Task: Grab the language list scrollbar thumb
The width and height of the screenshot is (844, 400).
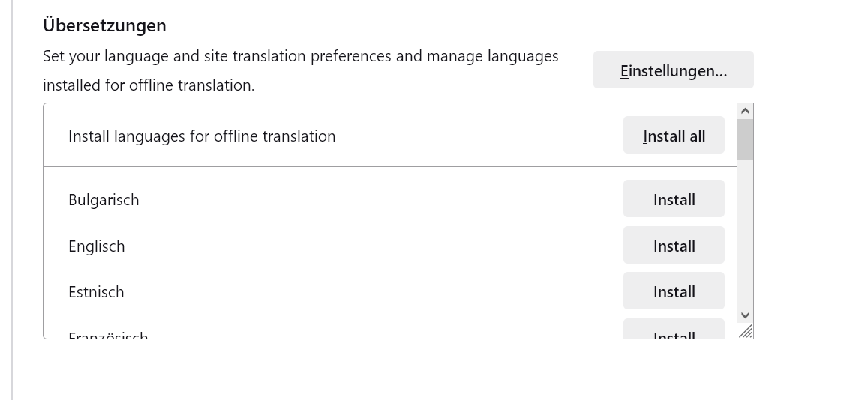Action: coord(745,139)
